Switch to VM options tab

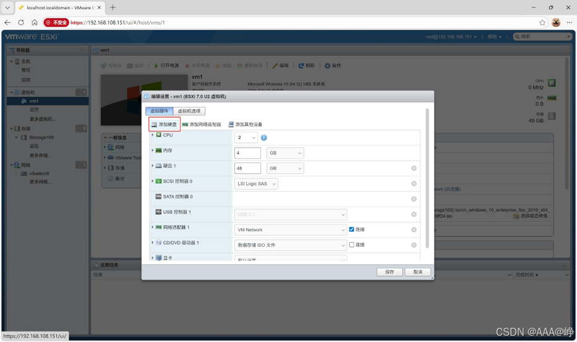(189, 111)
